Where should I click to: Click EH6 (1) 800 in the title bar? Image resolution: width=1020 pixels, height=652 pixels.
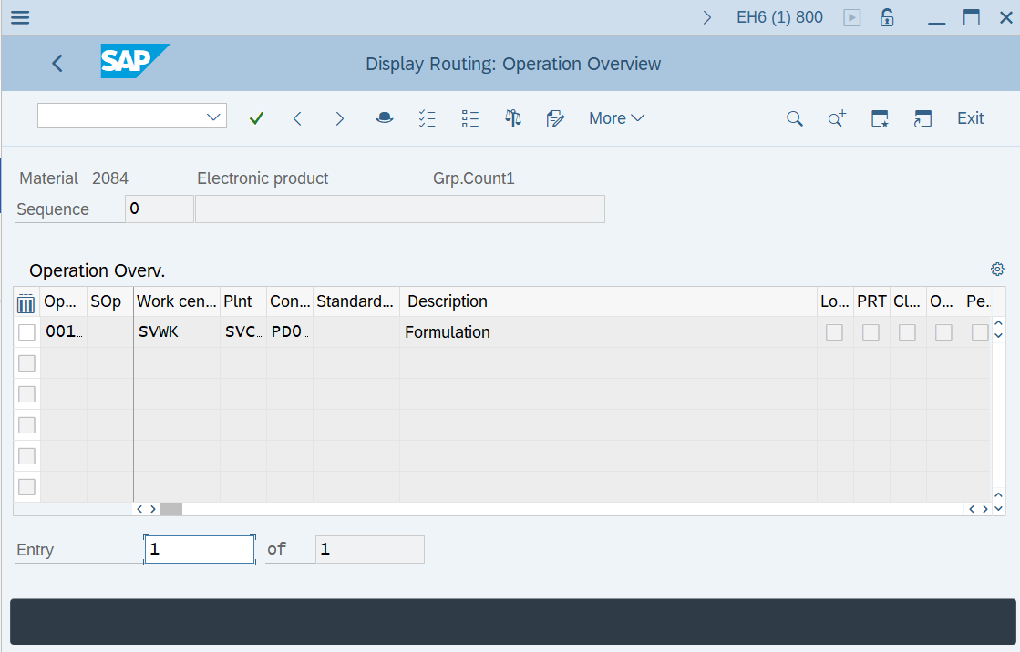[x=779, y=16]
